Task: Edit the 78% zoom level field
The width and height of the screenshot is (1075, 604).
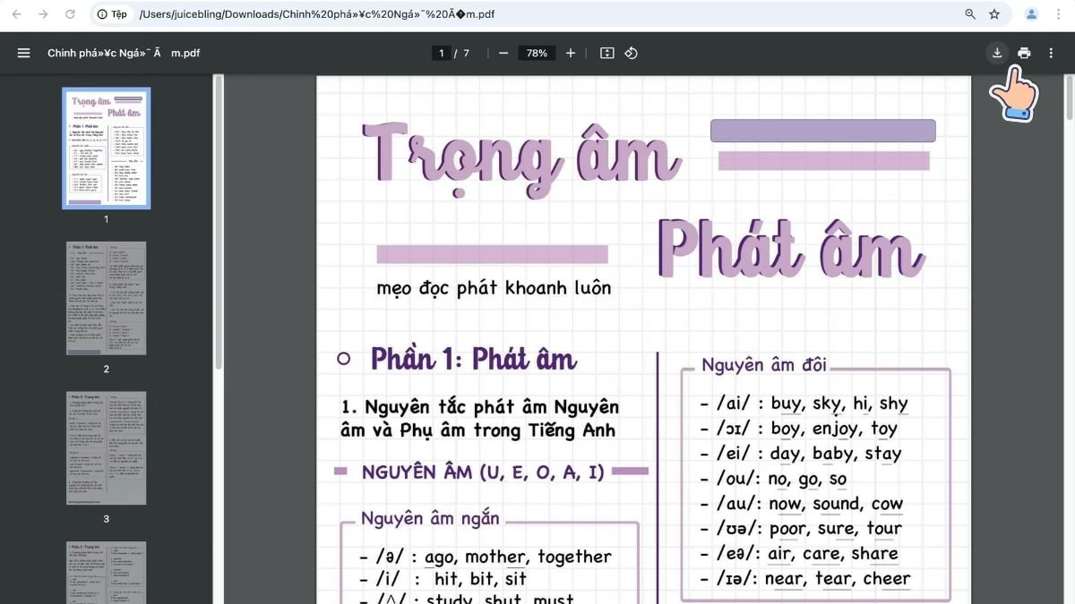Action: point(537,53)
